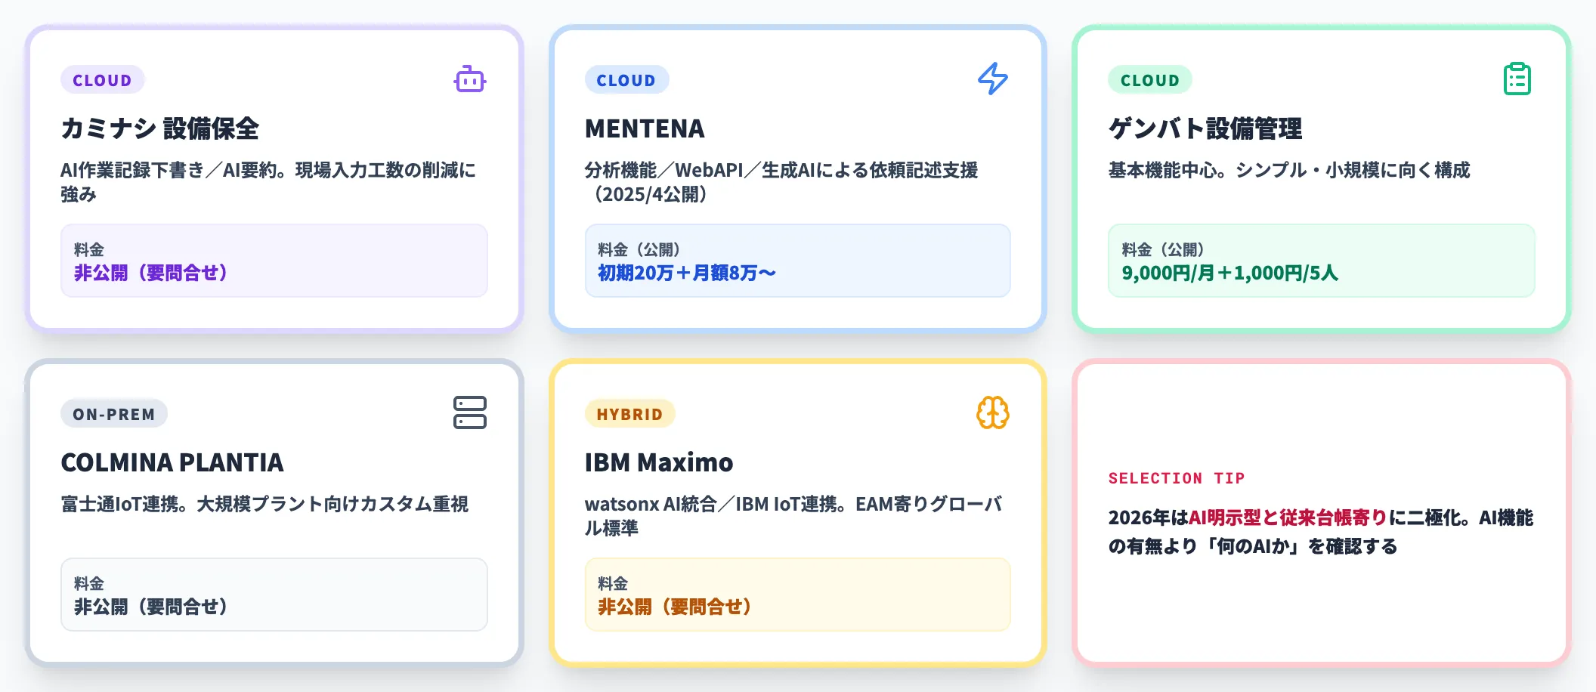Click the MENTENA price box 初期20万+月額8万〜
This screenshot has height=692, width=1596.
point(797,261)
